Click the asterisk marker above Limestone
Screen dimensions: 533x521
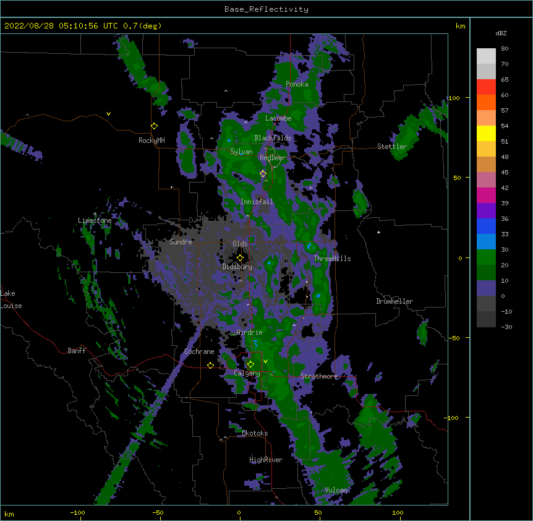pyautogui.click(x=95, y=214)
